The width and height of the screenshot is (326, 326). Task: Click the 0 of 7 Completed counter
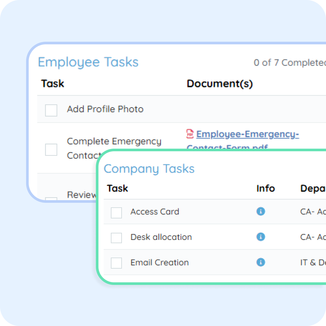pos(290,63)
